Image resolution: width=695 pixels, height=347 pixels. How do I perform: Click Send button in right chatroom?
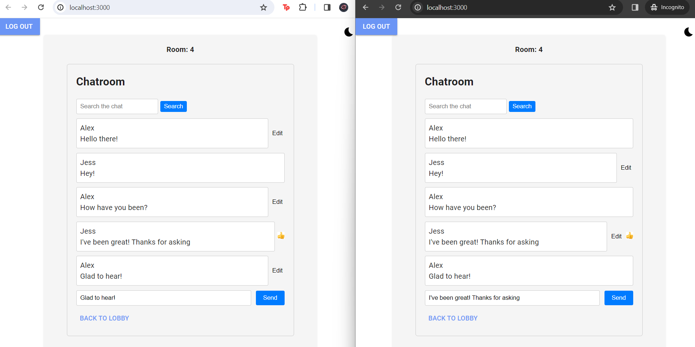point(618,298)
